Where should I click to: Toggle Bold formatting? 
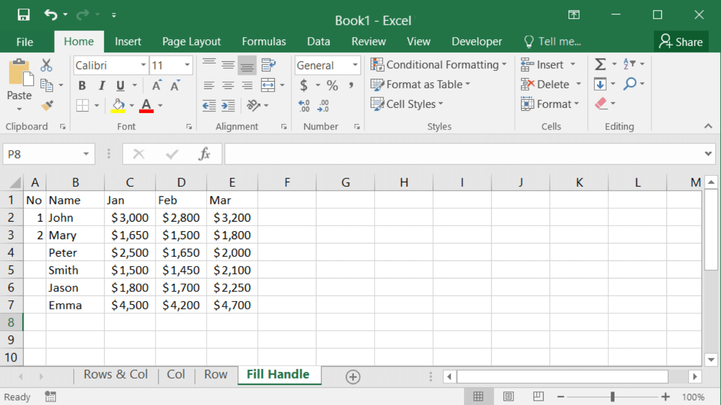pyautogui.click(x=82, y=85)
